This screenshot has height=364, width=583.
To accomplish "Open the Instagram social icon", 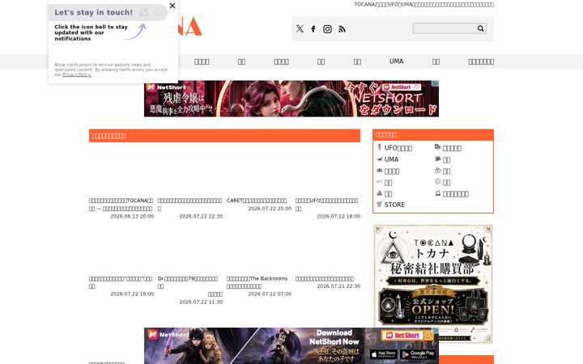I will tap(327, 29).
